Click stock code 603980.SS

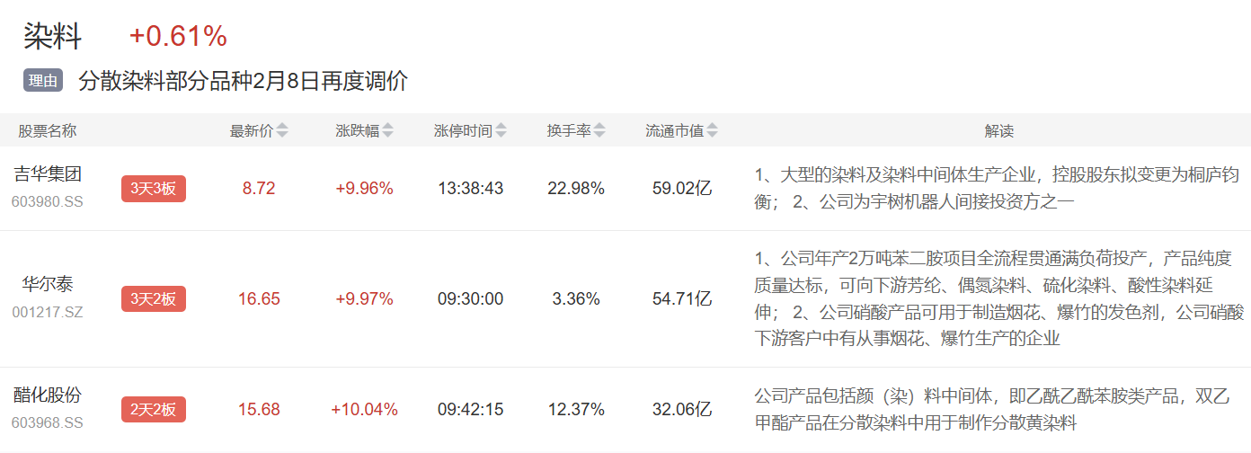[48, 202]
